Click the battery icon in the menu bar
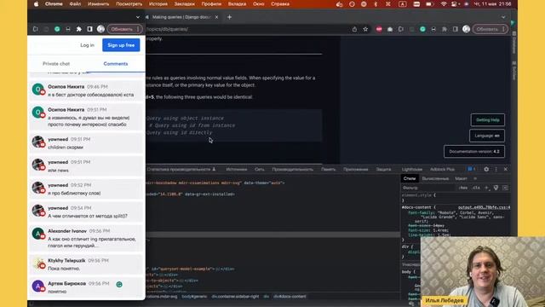The width and height of the screenshot is (545, 307). tap(429, 4)
